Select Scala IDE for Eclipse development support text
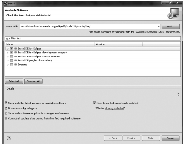 (43, 53)
